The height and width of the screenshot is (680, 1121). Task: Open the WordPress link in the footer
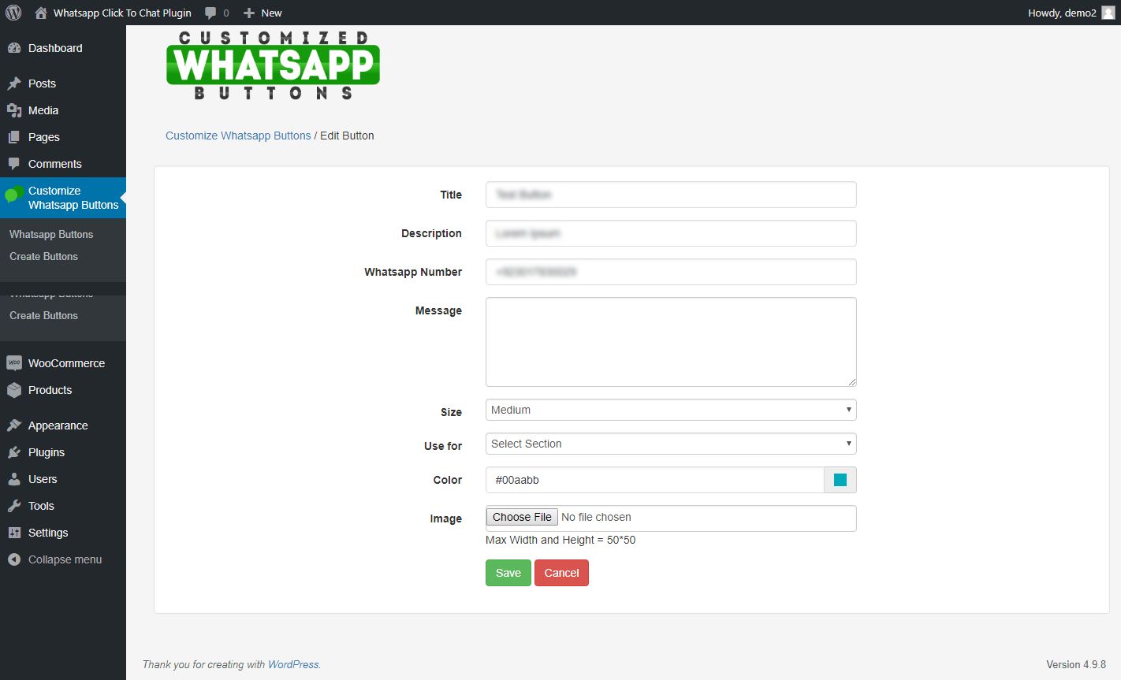(x=293, y=664)
